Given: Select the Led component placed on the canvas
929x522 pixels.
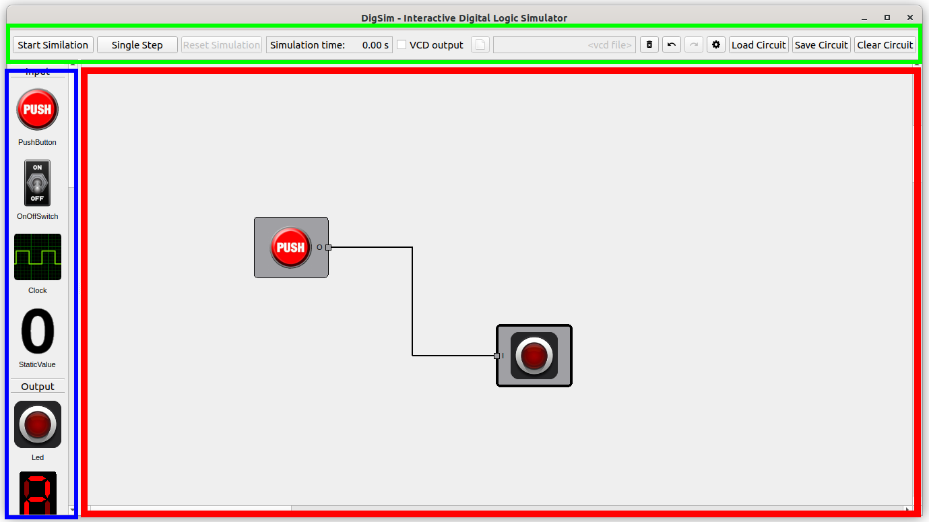Looking at the screenshot, I should [x=534, y=356].
